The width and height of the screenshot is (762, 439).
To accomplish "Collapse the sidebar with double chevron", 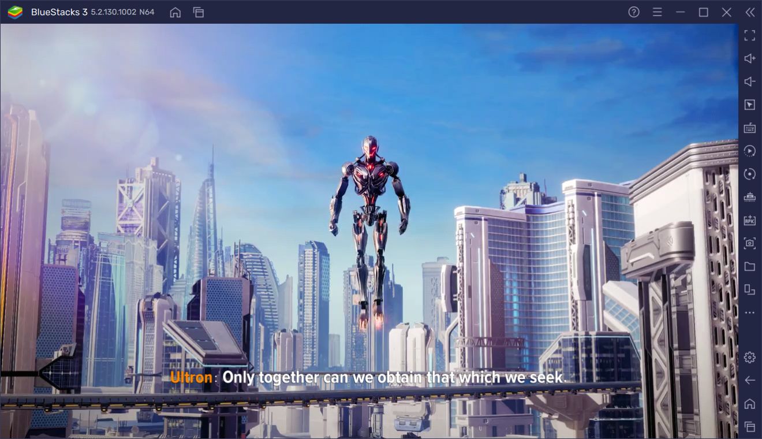I will point(750,12).
